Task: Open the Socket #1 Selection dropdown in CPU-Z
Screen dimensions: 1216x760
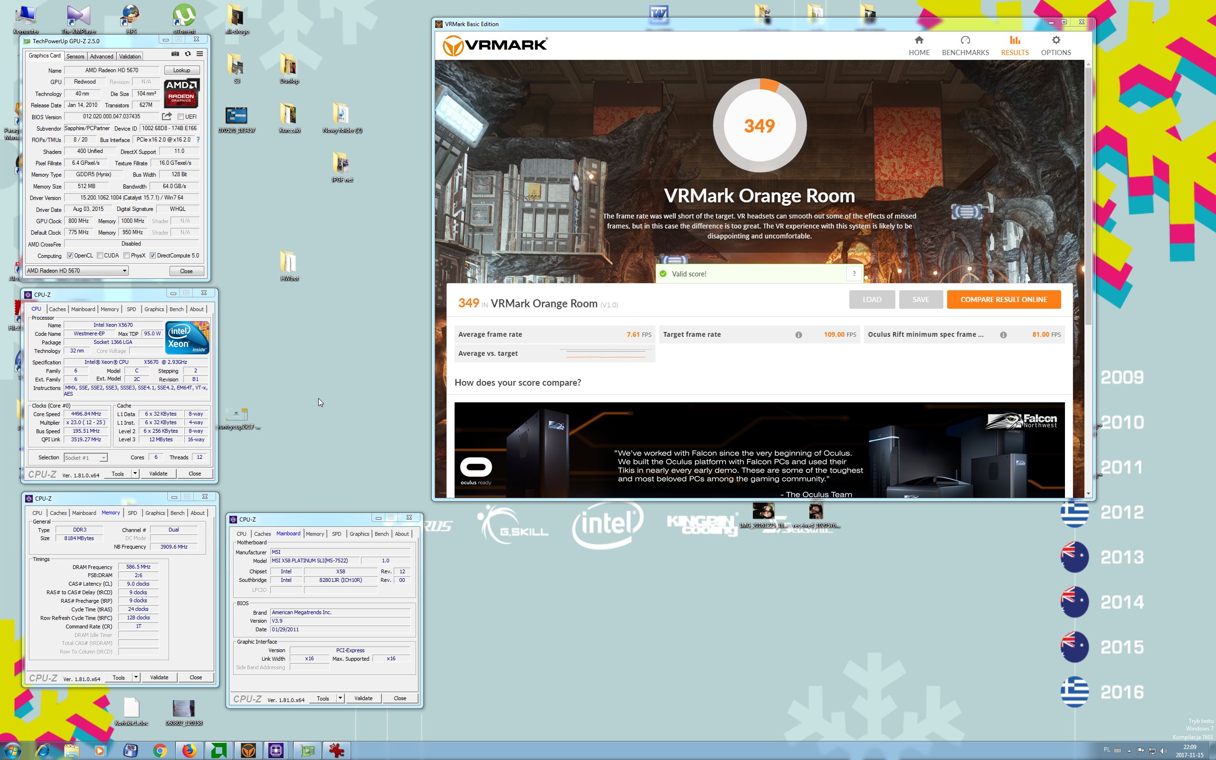Action: 85,457
